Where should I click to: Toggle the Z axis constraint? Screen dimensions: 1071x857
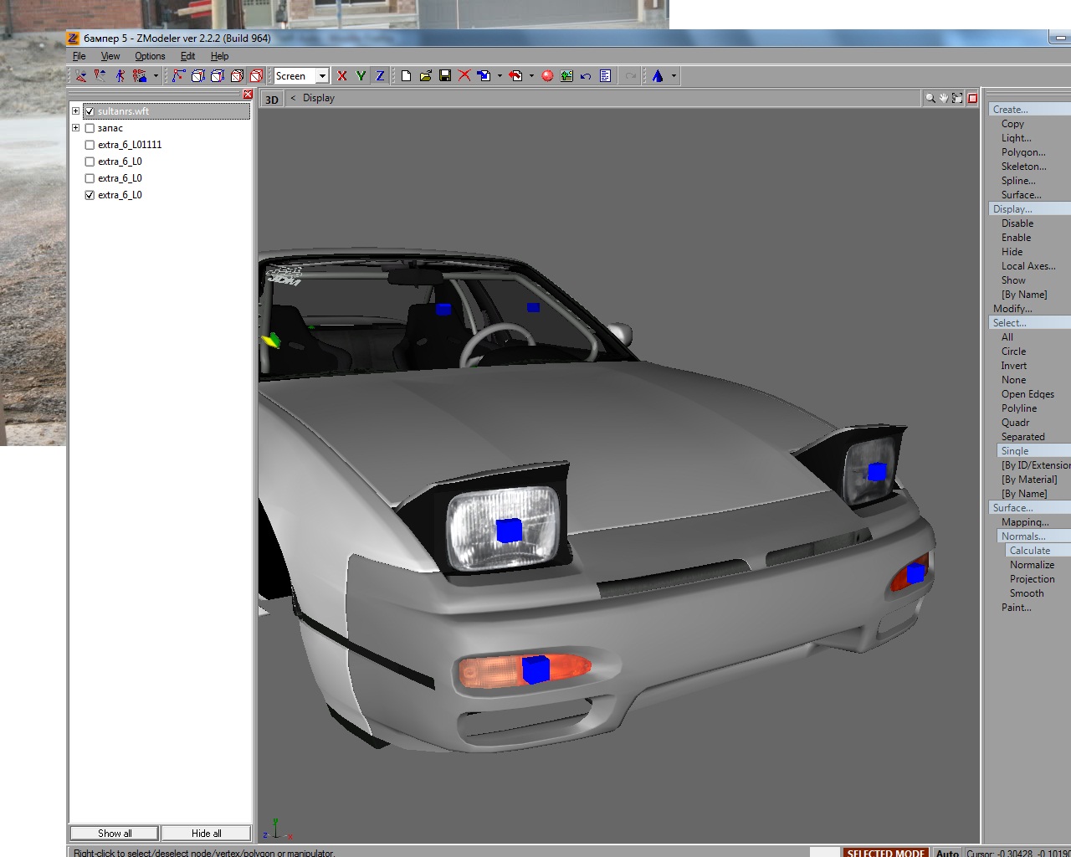click(380, 75)
